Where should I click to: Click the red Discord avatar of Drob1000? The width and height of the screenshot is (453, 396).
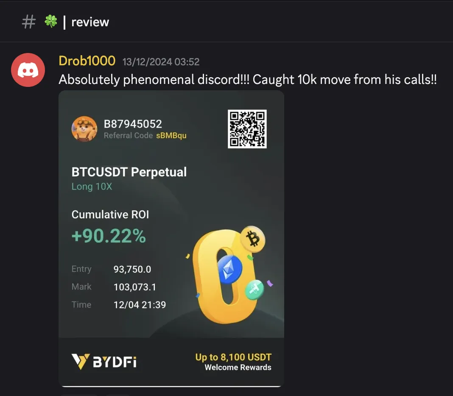click(x=28, y=70)
